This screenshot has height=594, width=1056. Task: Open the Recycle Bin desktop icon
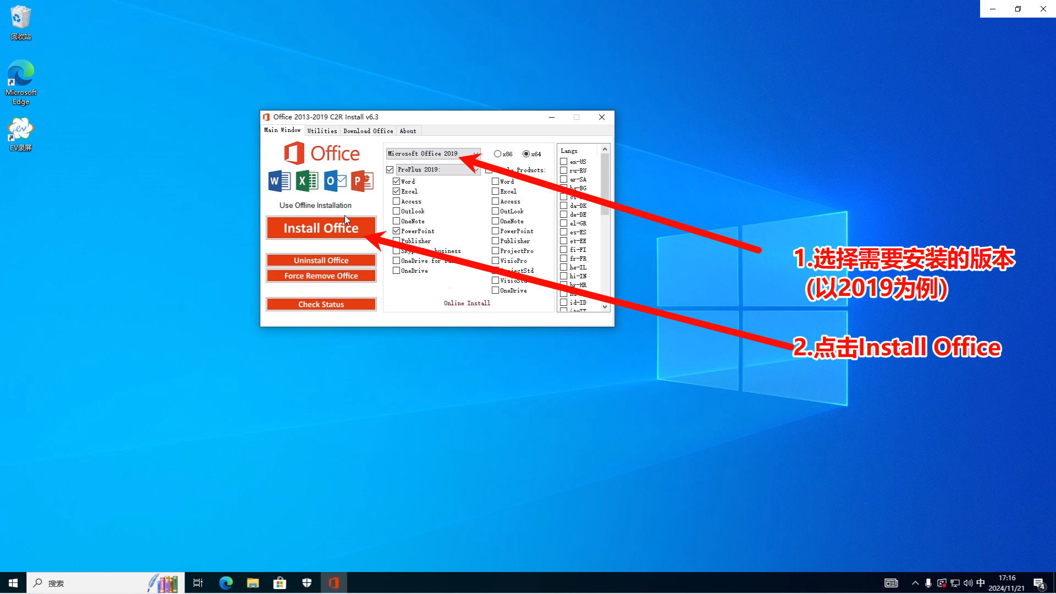[x=21, y=23]
